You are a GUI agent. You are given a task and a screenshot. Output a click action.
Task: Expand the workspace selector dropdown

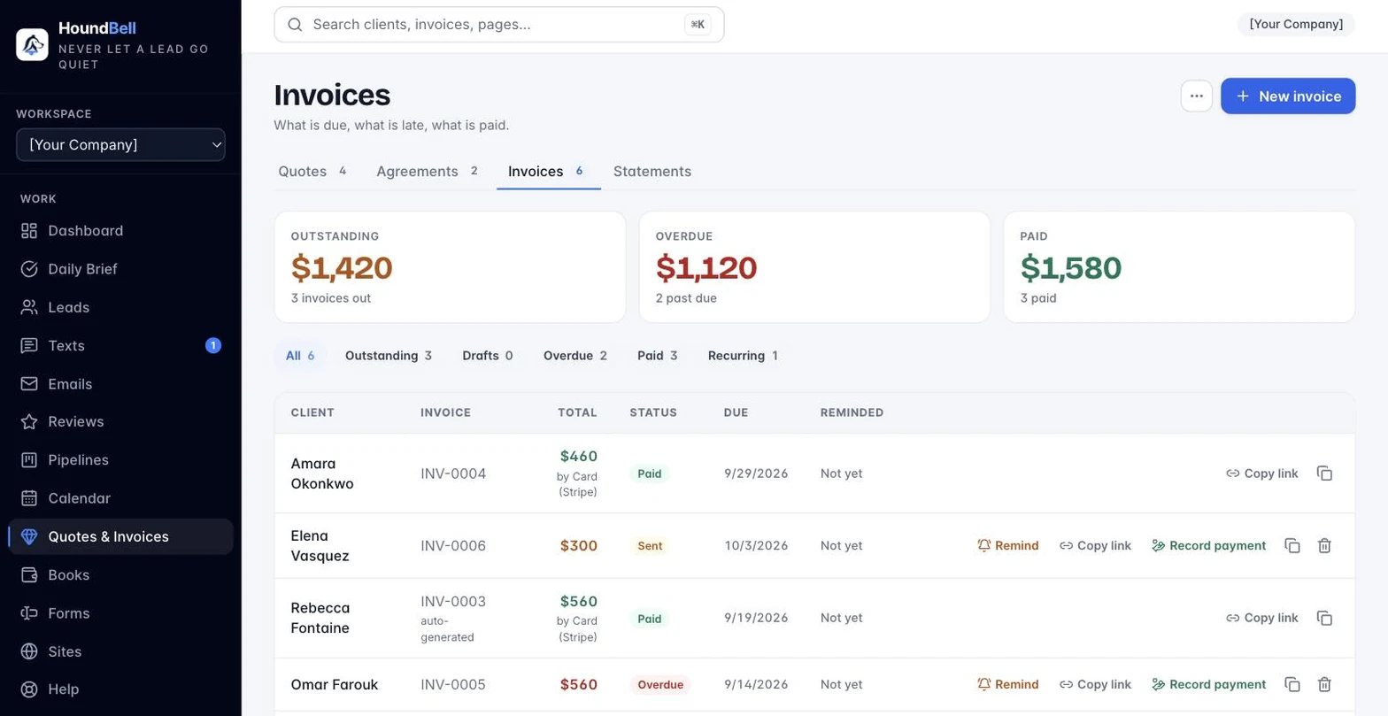pos(120,145)
